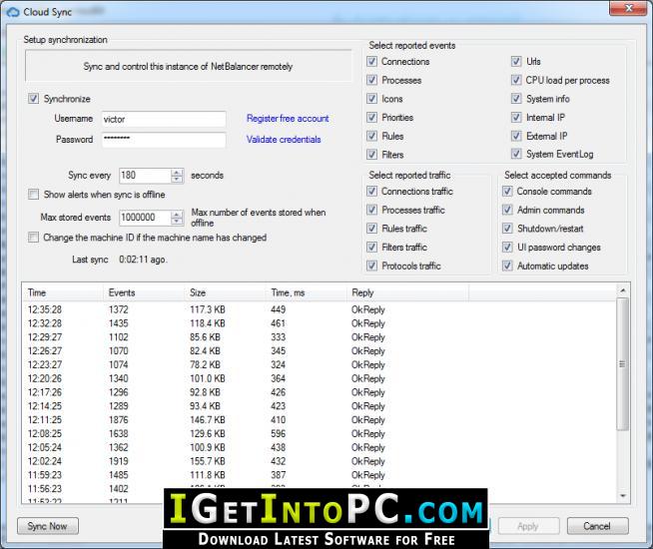Close the Cloud Sync window

tap(628, 8)
